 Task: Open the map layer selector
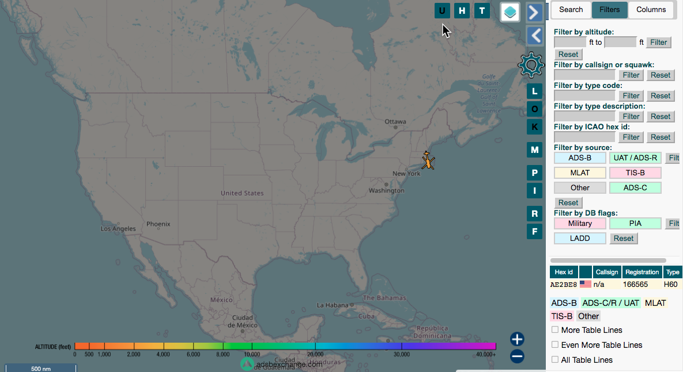pos(510,11)
